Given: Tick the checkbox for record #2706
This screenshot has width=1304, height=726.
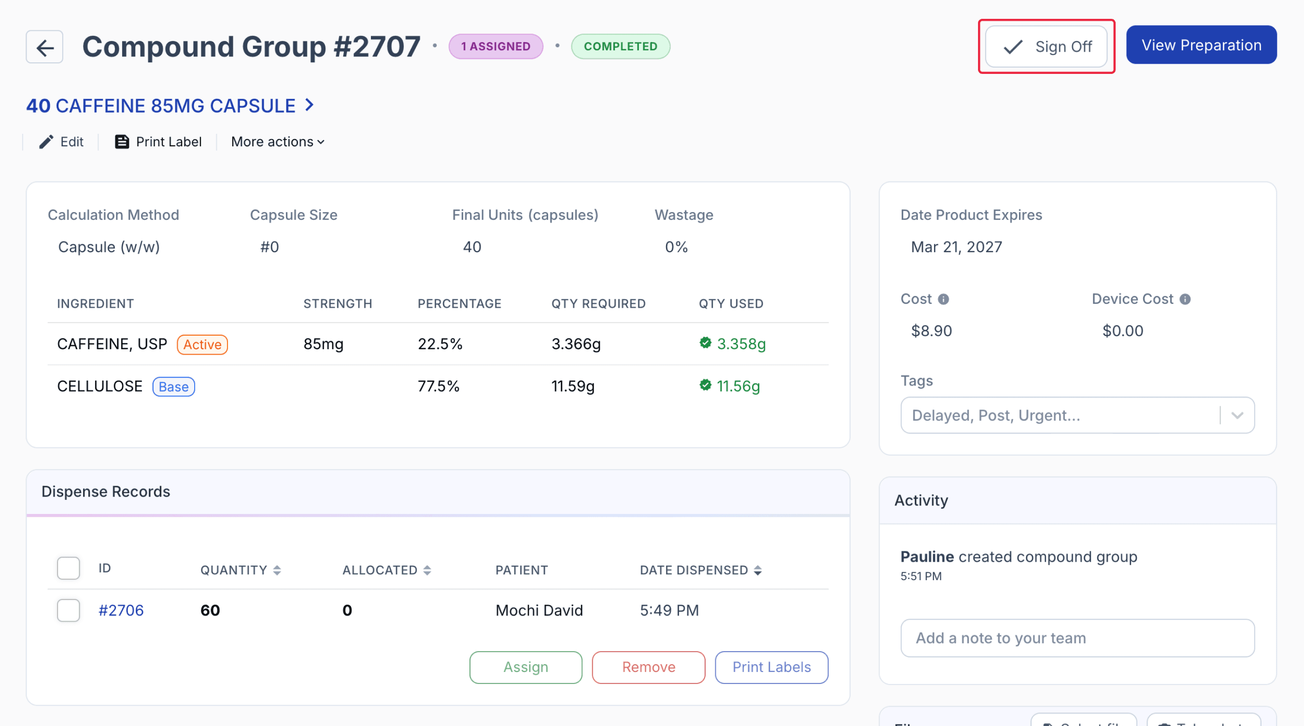Looking at the screenshot, I should pos(68,610).
